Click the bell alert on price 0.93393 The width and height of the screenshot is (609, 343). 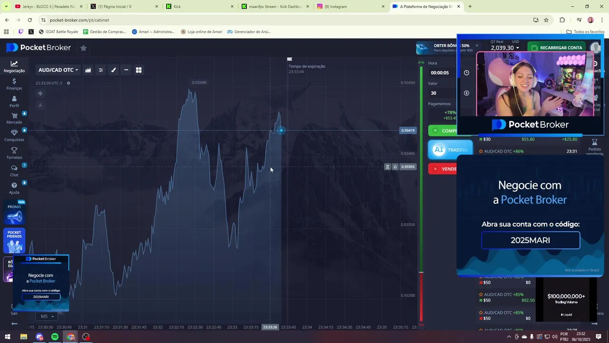click(395, 167)
